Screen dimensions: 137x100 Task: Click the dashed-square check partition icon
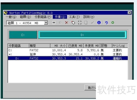tap(80, 22)
